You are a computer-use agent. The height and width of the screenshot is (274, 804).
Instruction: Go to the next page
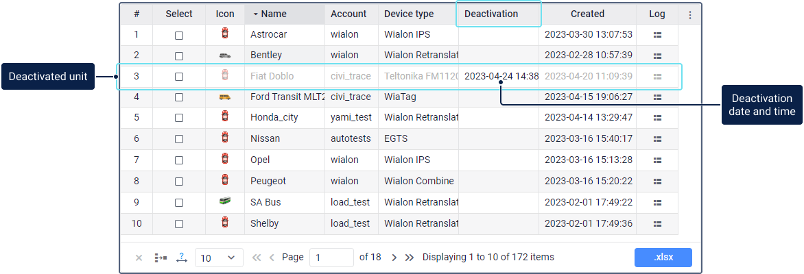pyautogui.click(x=394, y=258)
